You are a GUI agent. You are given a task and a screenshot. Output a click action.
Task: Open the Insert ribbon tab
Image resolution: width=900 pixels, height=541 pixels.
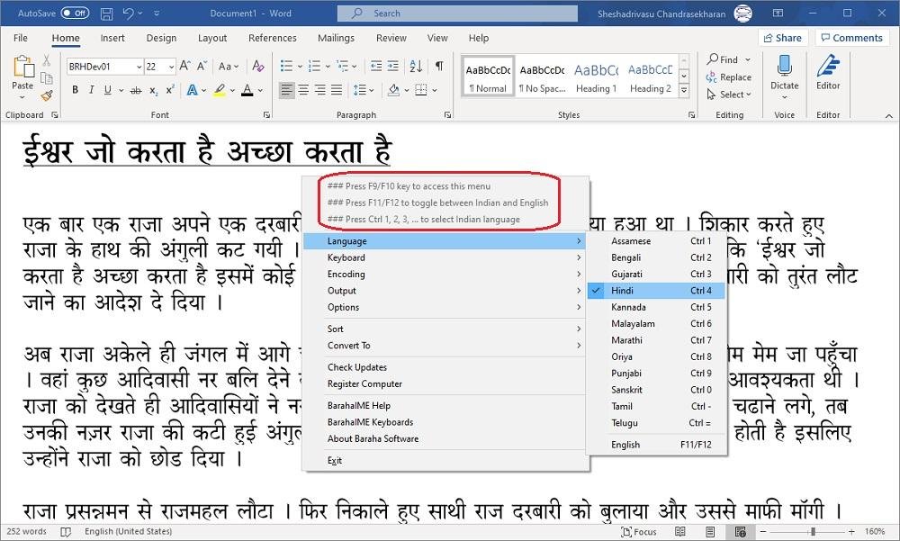click(112, 38)
